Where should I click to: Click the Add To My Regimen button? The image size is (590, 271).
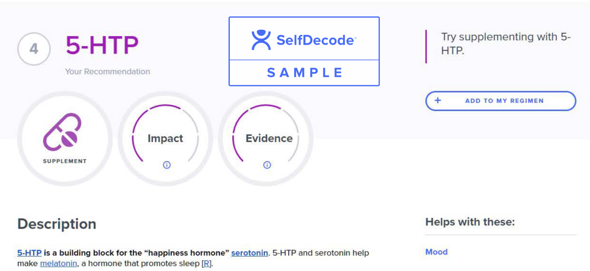point(501,101)
